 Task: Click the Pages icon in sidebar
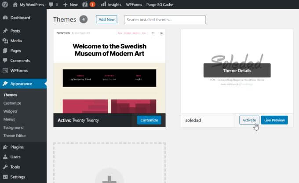pos(5,51)
